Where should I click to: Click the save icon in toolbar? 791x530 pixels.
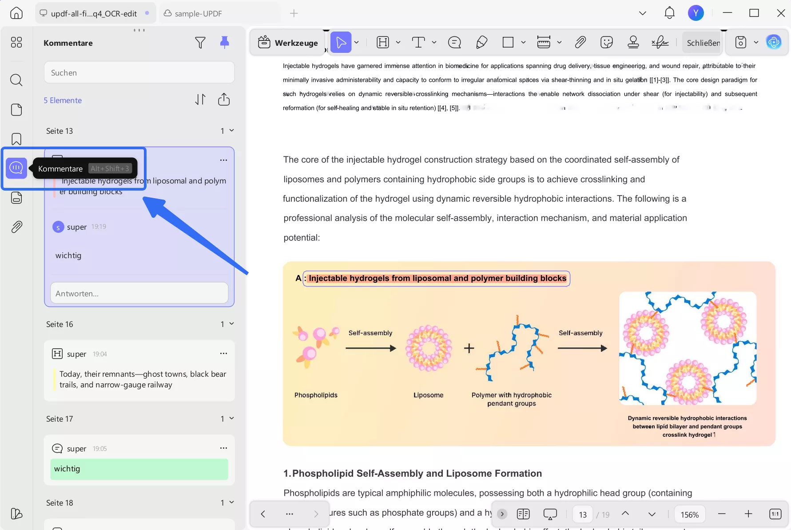coord(741,42)
